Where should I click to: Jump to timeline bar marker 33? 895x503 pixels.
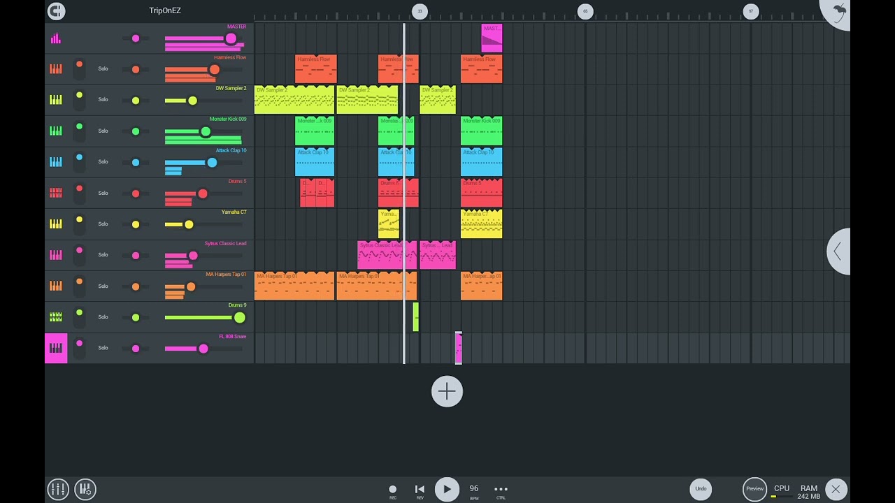pos(420,10)
